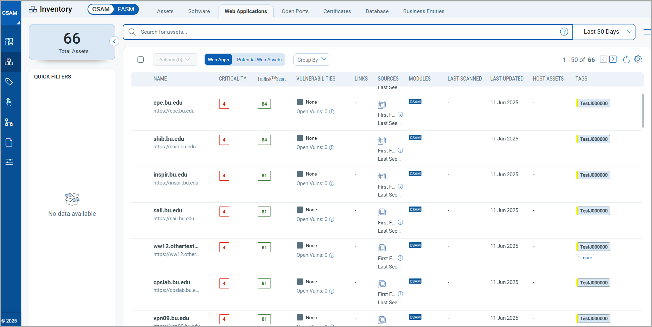The height and width of the screenshot is (327, 652).
Task: Open the sliders configuration icon in sidebar
Action: [9, 162]
